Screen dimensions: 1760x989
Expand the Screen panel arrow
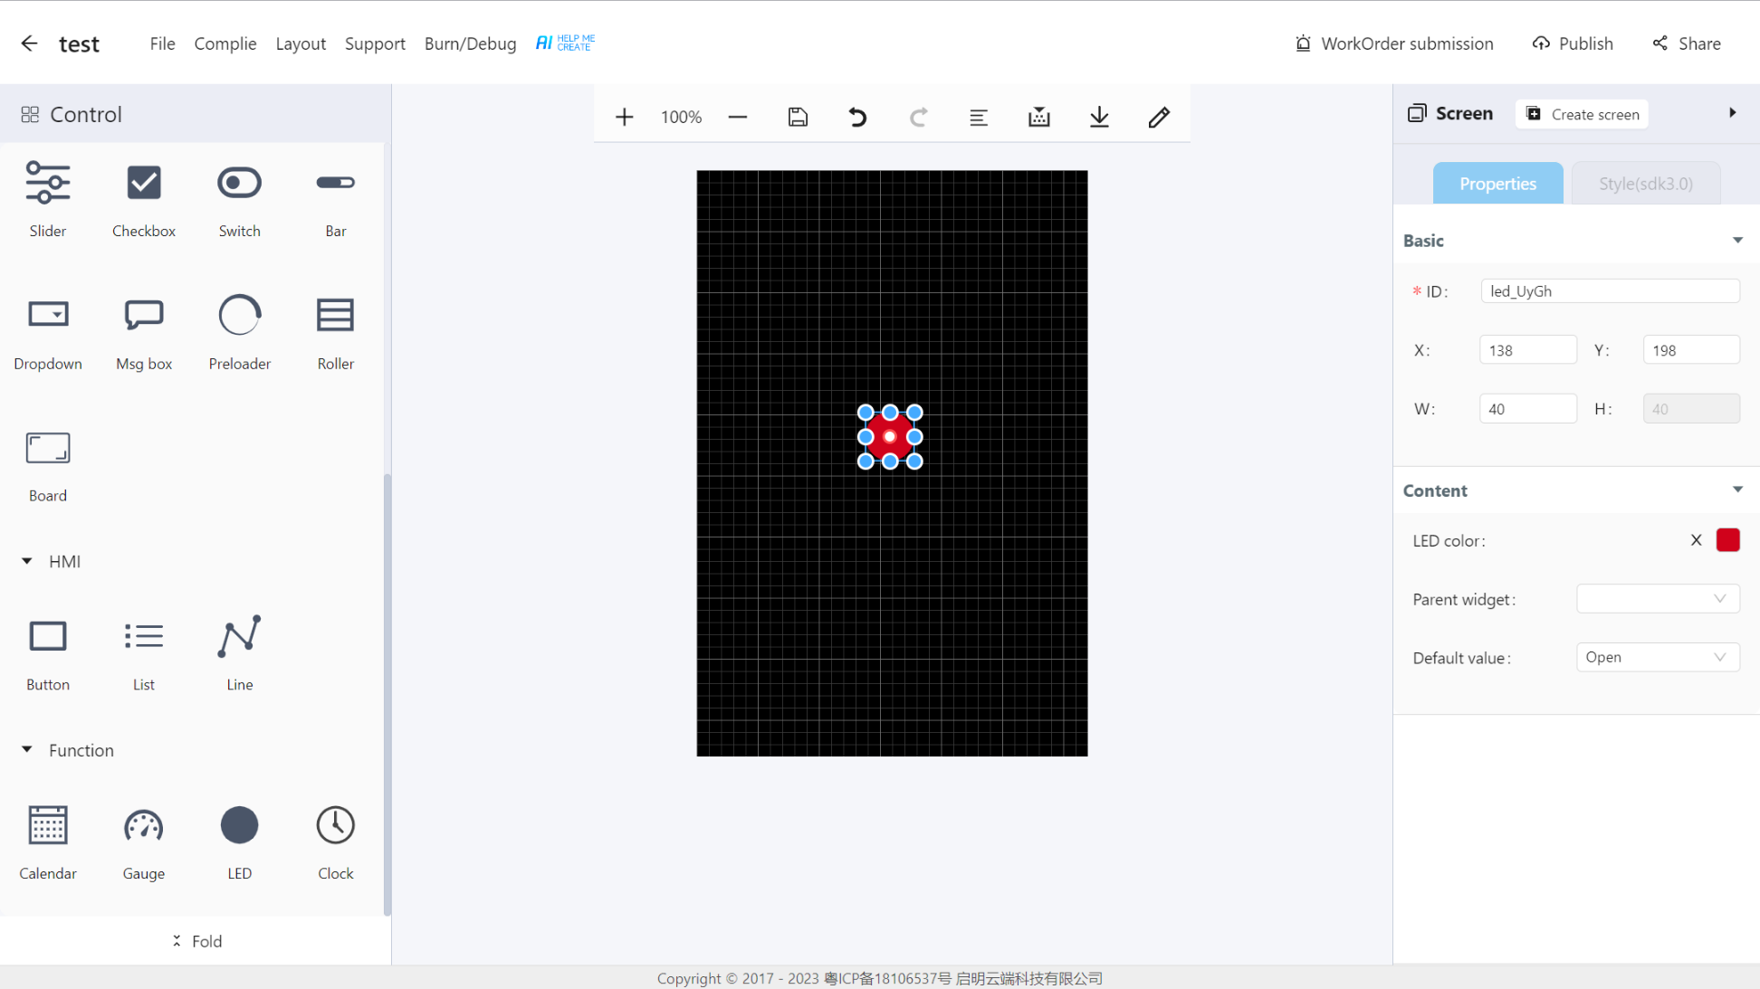[1732, 113]
